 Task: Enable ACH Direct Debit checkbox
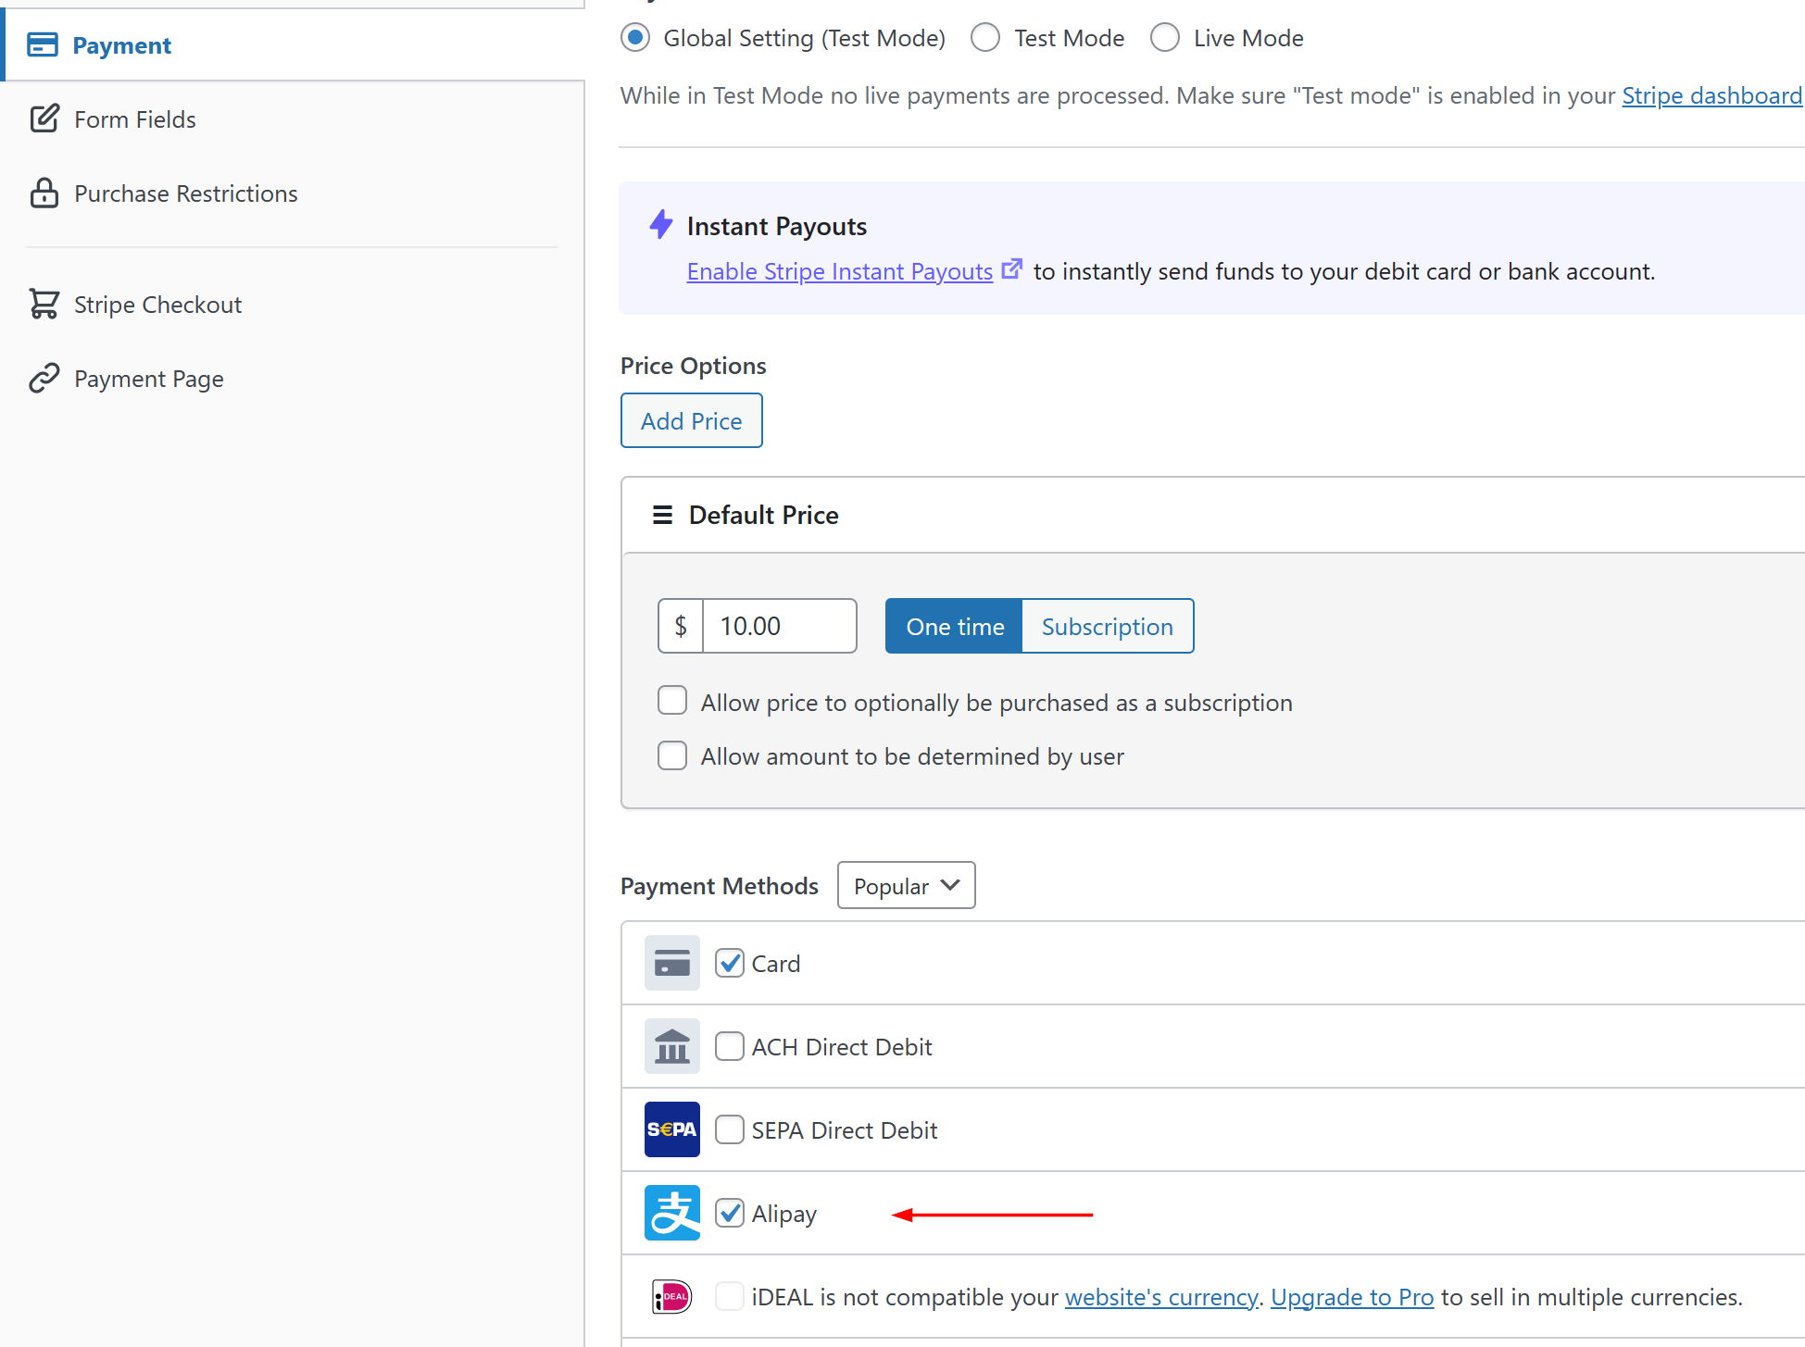pyautogui.click(x=730, y=1046)
